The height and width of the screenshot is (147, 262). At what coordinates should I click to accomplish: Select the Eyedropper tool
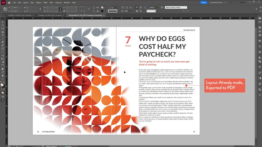click(3, 72)
